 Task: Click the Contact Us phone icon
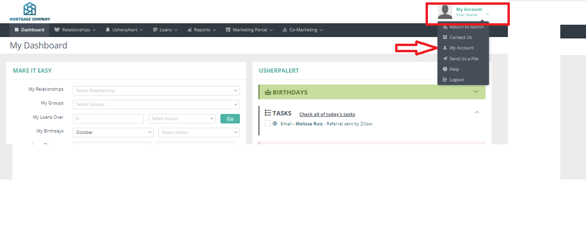(x=445, y=38)
